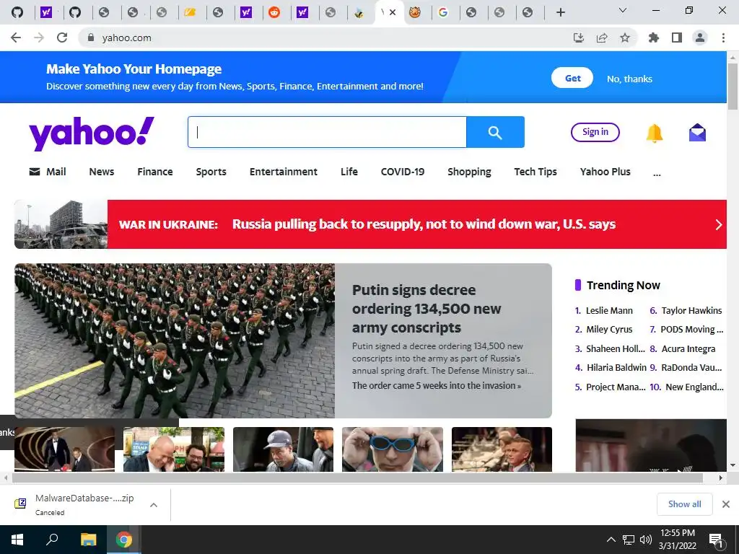This screenshot has width=739, height=554.
Task: Bookmark this page with the star icon
Action: coord(625,38)
